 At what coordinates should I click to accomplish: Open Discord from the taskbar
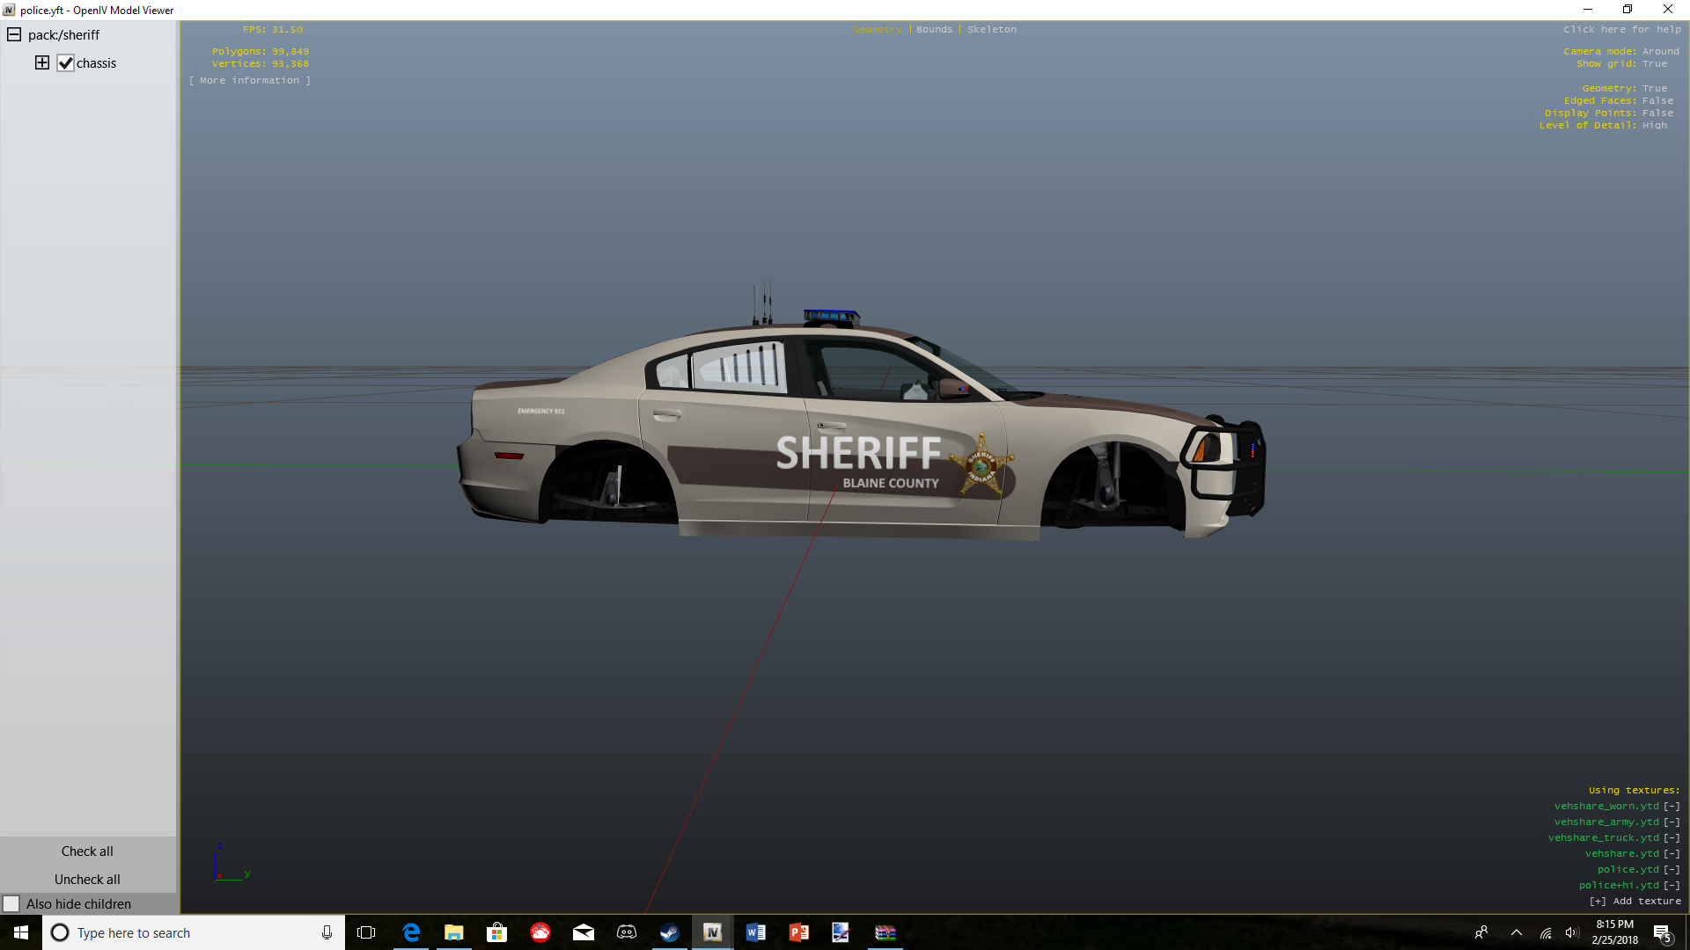click(x=627, y=932)
